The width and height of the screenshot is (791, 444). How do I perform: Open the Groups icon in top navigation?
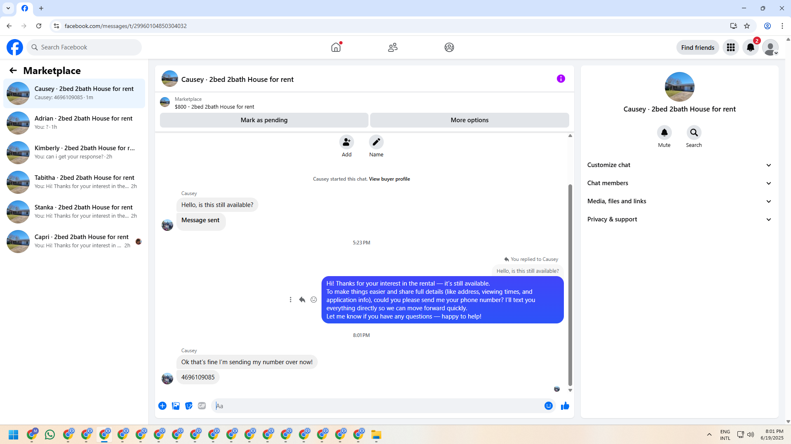point(449,47)
